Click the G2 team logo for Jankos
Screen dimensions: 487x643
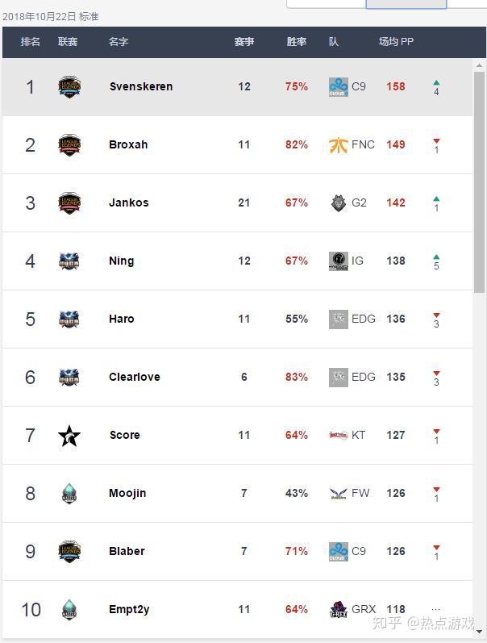coord(338,203)
